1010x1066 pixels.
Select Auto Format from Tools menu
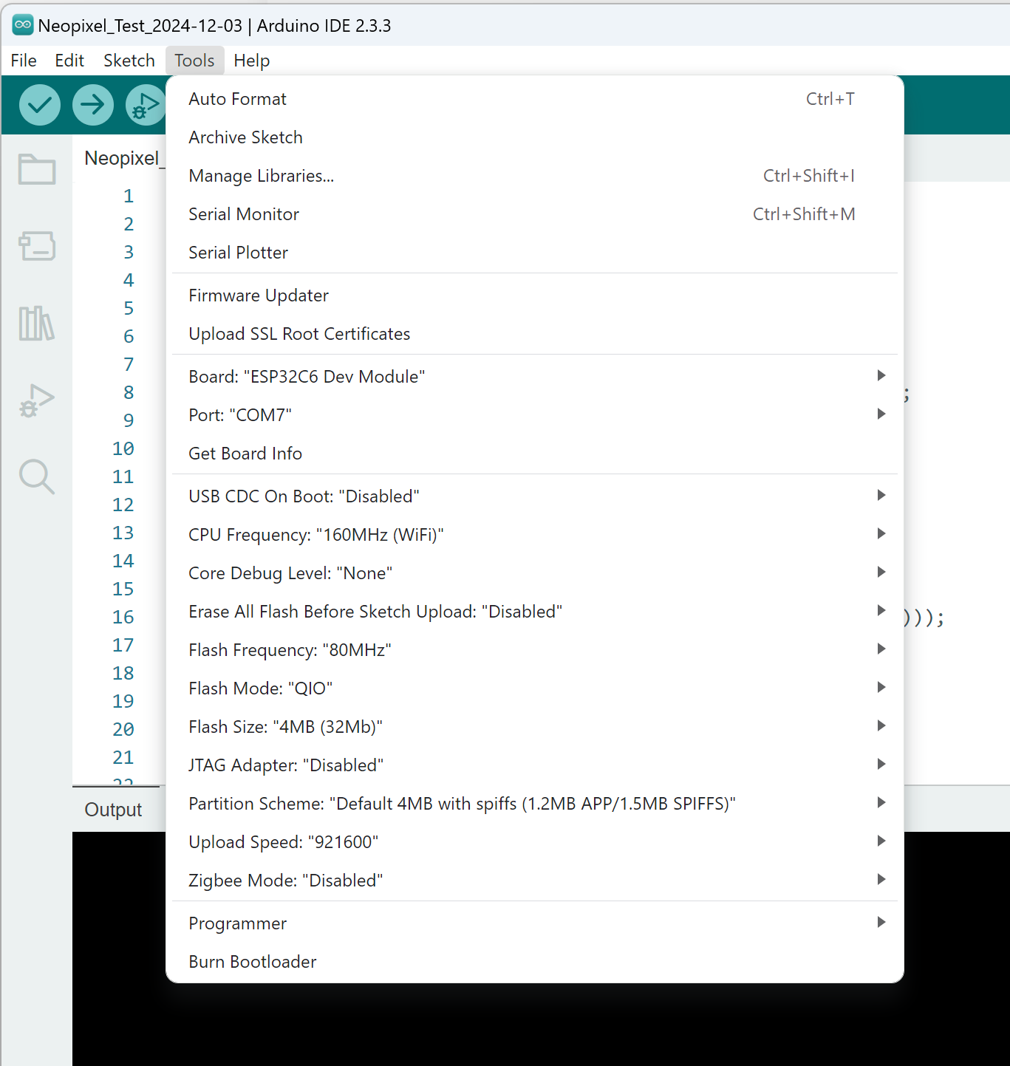tap(535, 99)
